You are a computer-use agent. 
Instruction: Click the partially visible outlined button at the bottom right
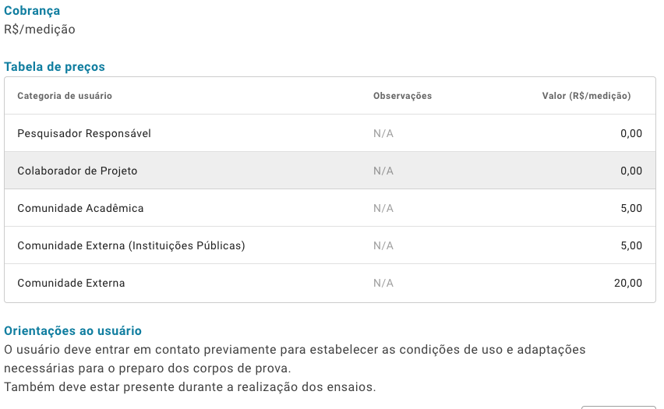618,407
